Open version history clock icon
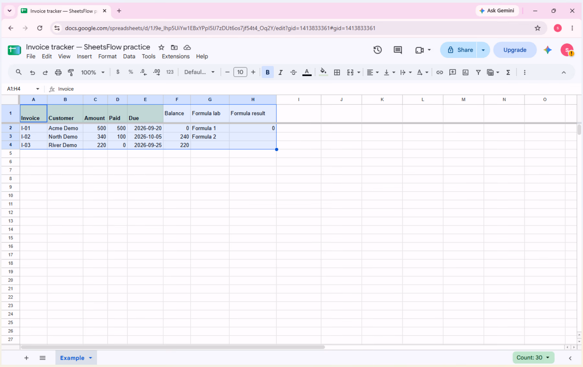 click(377, 50)
